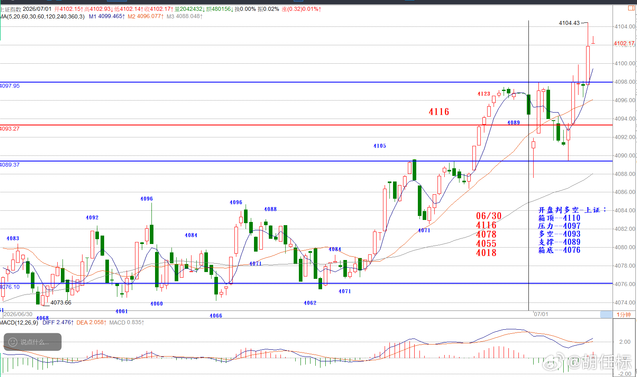Viewport: 637px width, 377px height.
Task: Select the red 4055 annotation
Action: click(486, 244)
